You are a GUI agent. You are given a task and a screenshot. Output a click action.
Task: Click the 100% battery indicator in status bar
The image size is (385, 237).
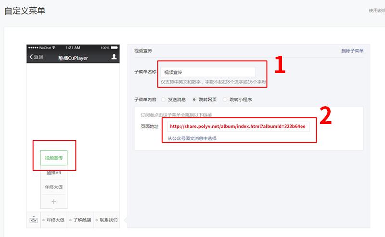coord(109,48)
